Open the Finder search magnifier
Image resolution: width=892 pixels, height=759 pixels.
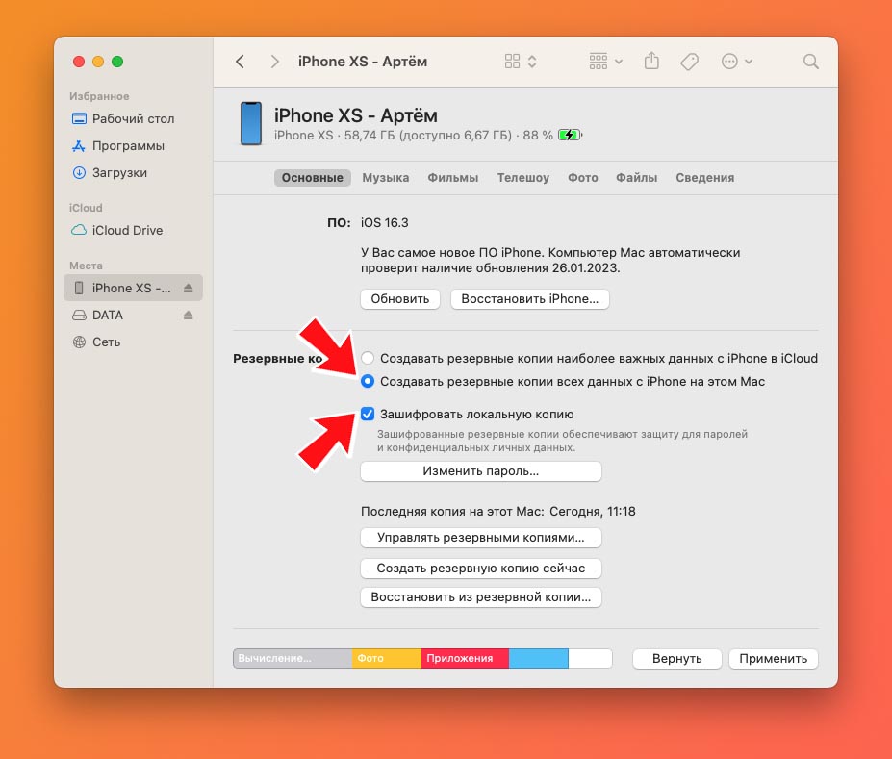810,62
